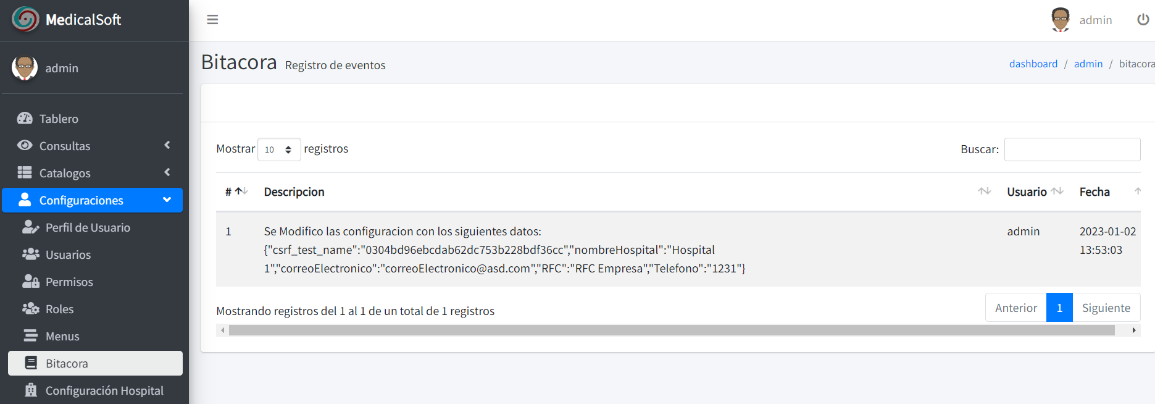Click the Permisos lock-user icon

pos(30,282)
